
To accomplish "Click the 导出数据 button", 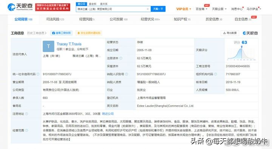I will tap(230, 33).
